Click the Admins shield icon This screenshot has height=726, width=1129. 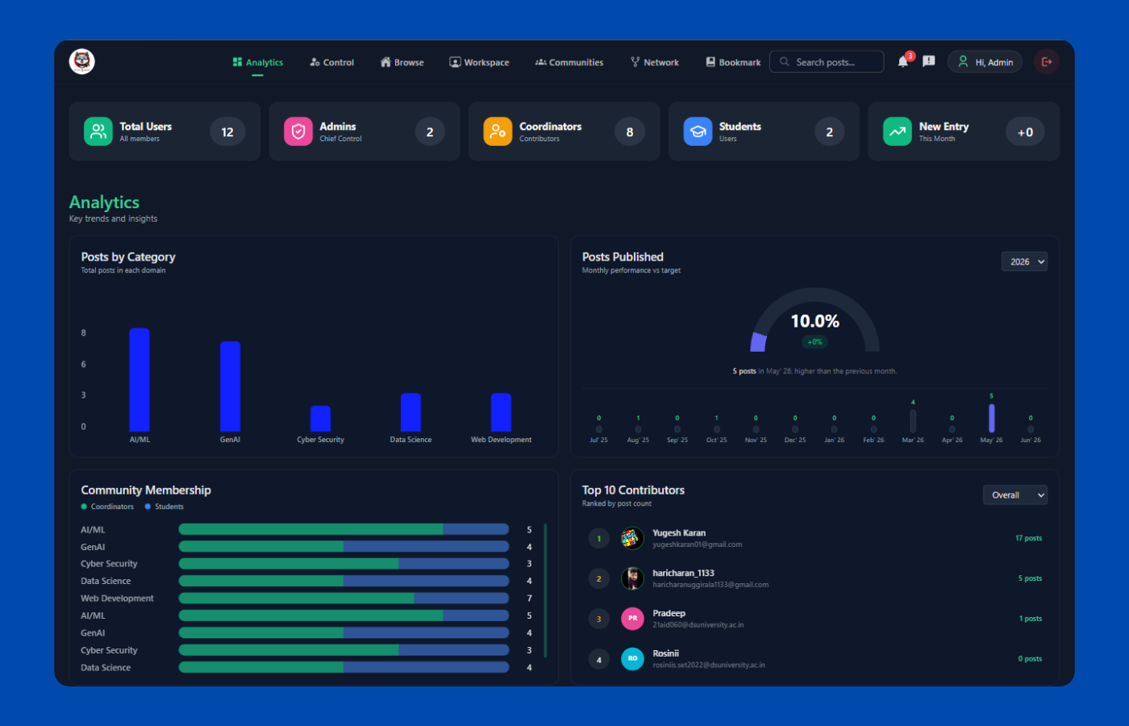(298, 131)
